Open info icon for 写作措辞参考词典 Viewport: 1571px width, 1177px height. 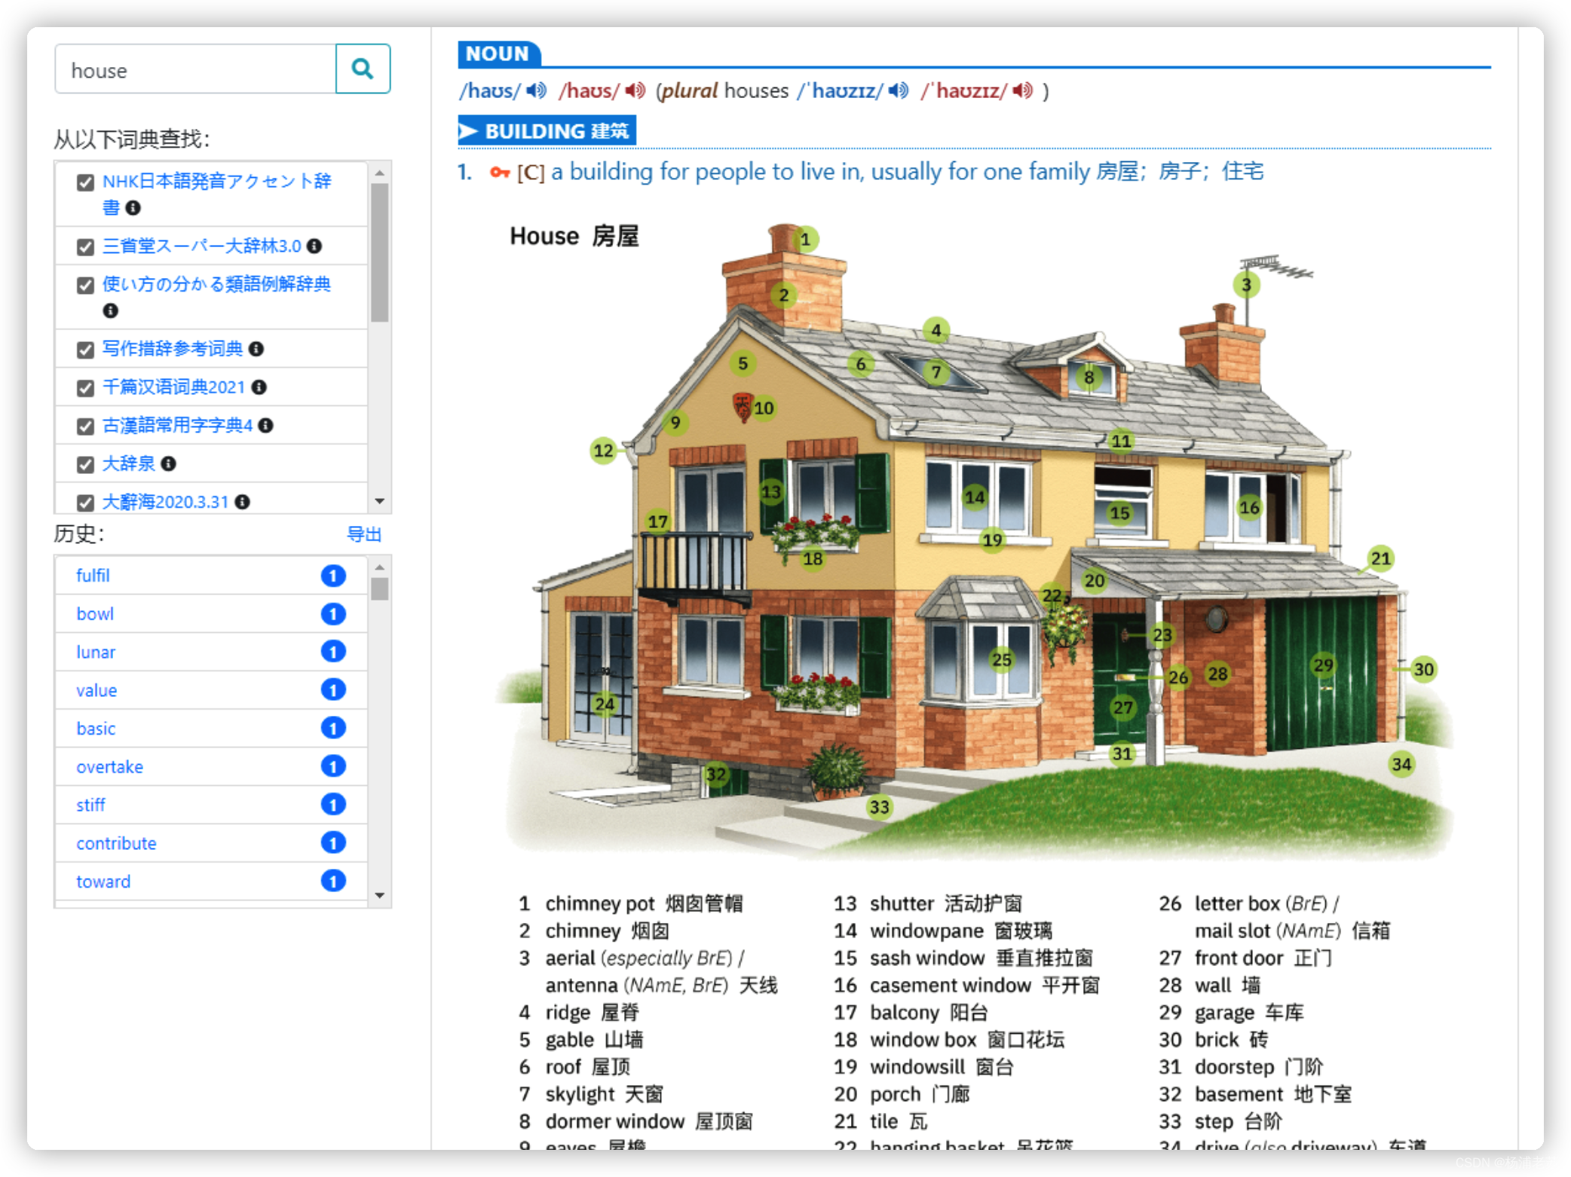tap(256, 349)
